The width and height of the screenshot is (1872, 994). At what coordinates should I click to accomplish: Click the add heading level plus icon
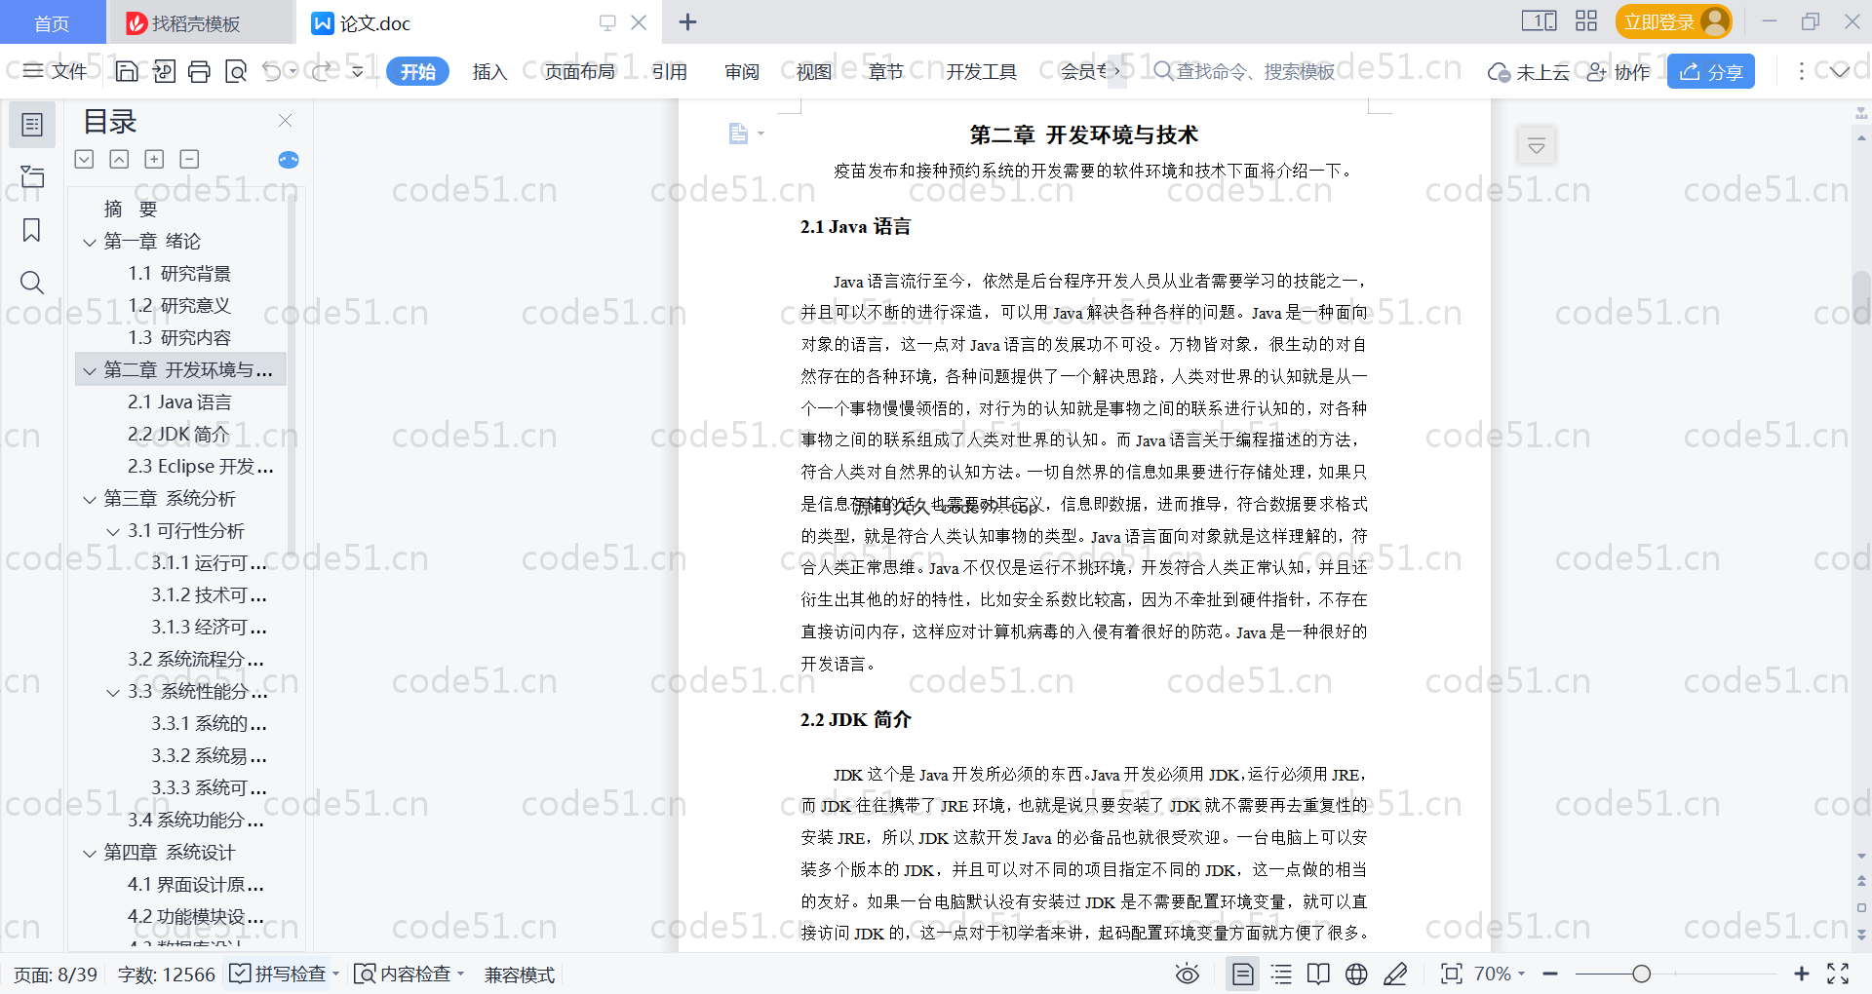[154, 159]
